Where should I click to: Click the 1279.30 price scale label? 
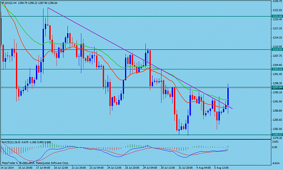278,138
